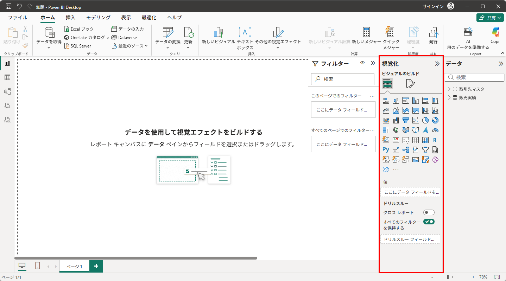Click the 共有 button
506x281 pixels.
point(490,18)
